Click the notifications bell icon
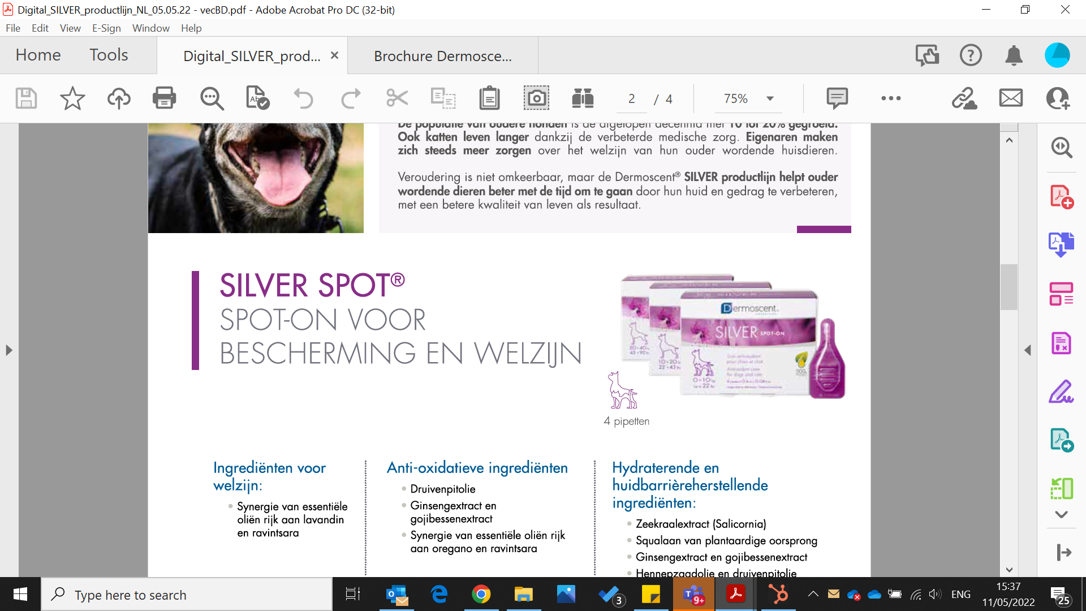 (x=1014, y=55)
